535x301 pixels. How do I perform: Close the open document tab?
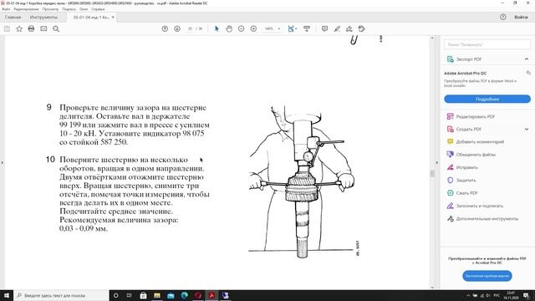tap(113, 17)
